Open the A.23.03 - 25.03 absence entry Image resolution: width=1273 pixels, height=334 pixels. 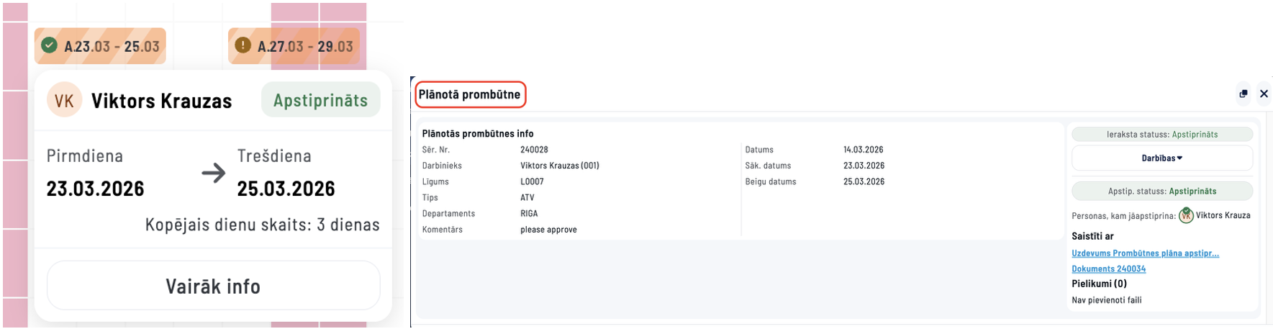tap(111, 46)
